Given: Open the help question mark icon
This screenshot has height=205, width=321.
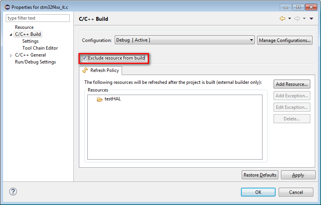Looking at the screenshot, I should tap(13, 192).
